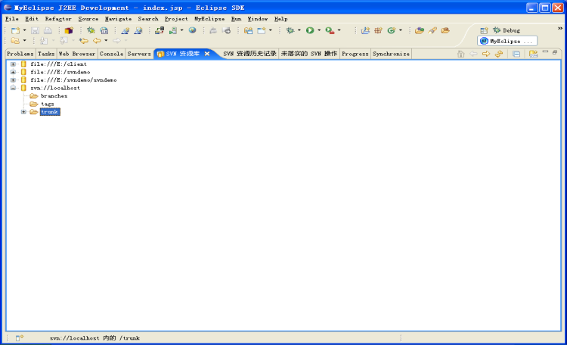Click the deploy MyEclipse server icon

[160, 31]
